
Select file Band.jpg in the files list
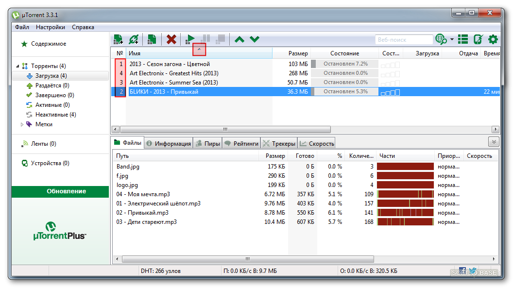pos(128,167)
